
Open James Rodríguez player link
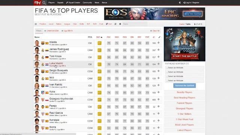click(59, 49)
